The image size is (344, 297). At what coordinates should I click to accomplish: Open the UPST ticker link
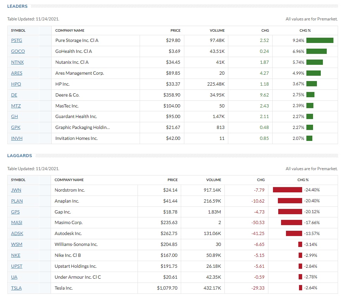point(17,266)
